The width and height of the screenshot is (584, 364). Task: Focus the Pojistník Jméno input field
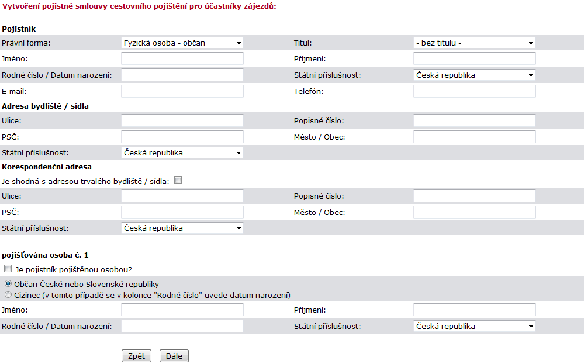pos(182,58)
